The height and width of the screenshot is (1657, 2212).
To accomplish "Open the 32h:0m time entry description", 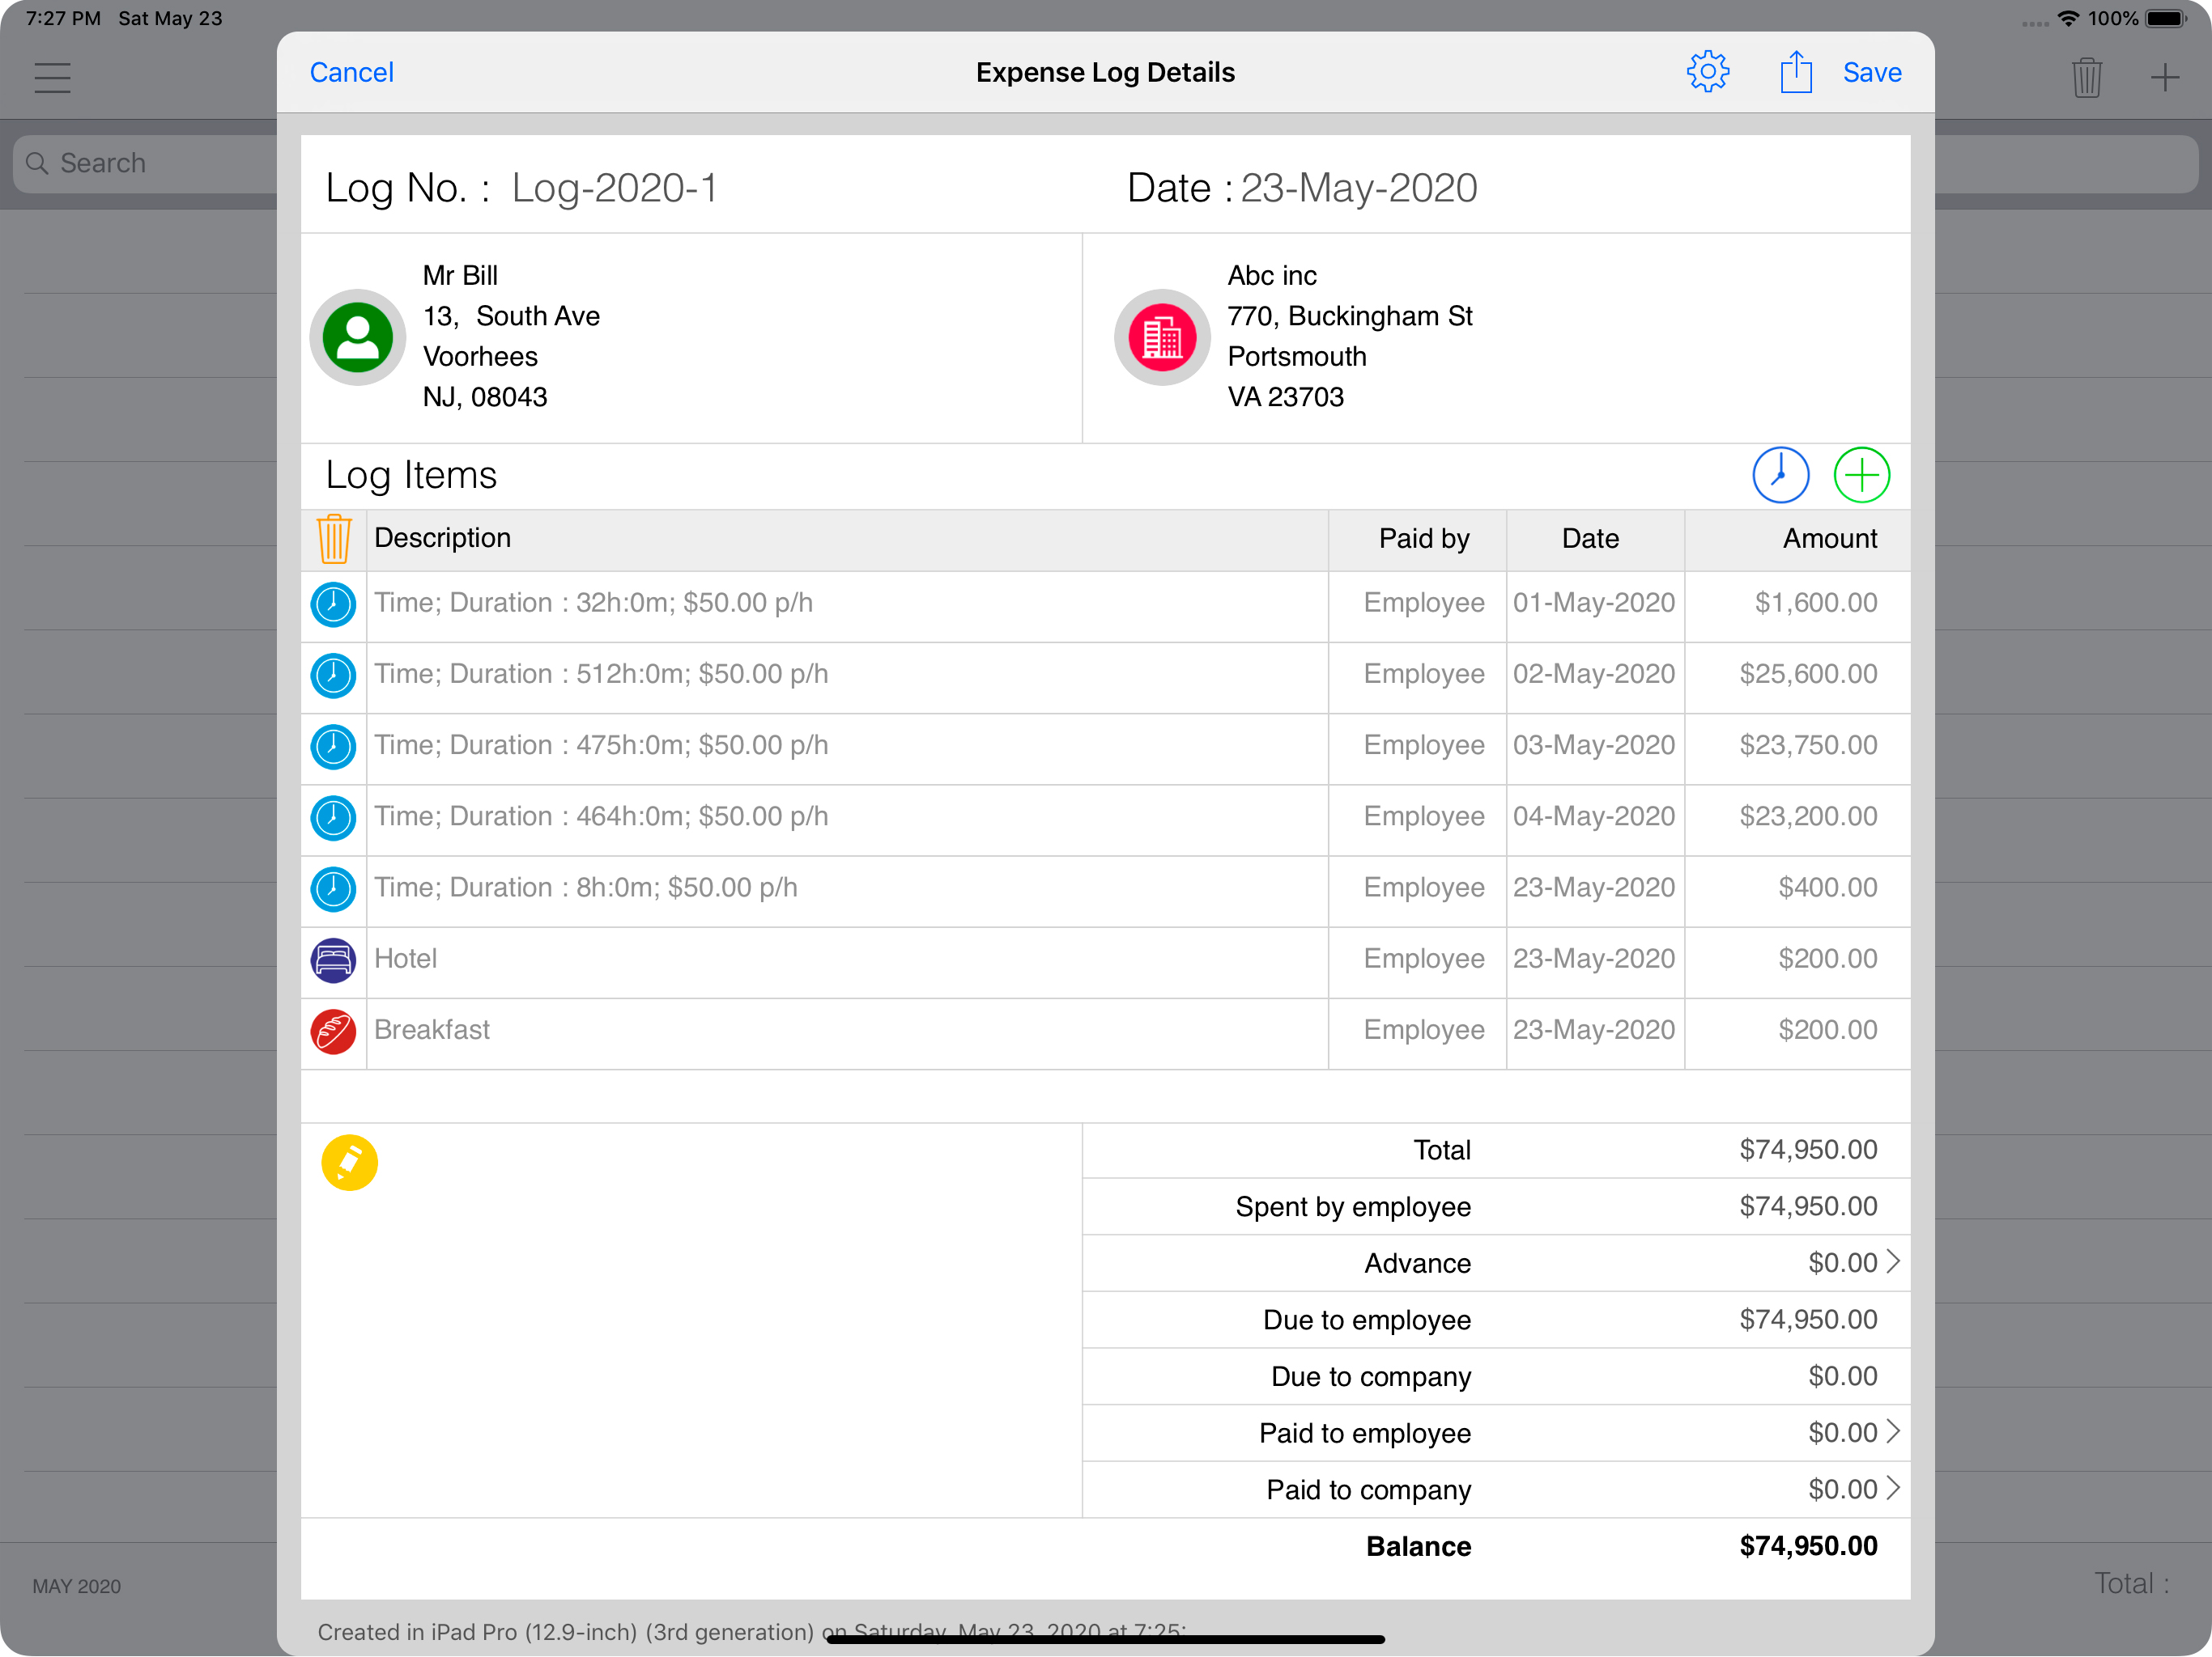I will tap(593, 603).
